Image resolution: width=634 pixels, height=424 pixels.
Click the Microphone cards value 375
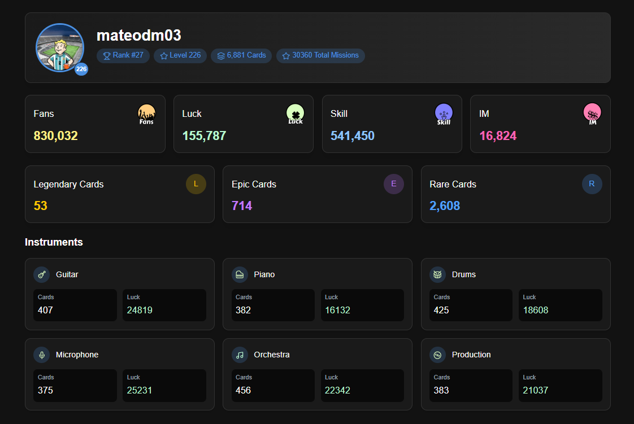coord(45,391)
